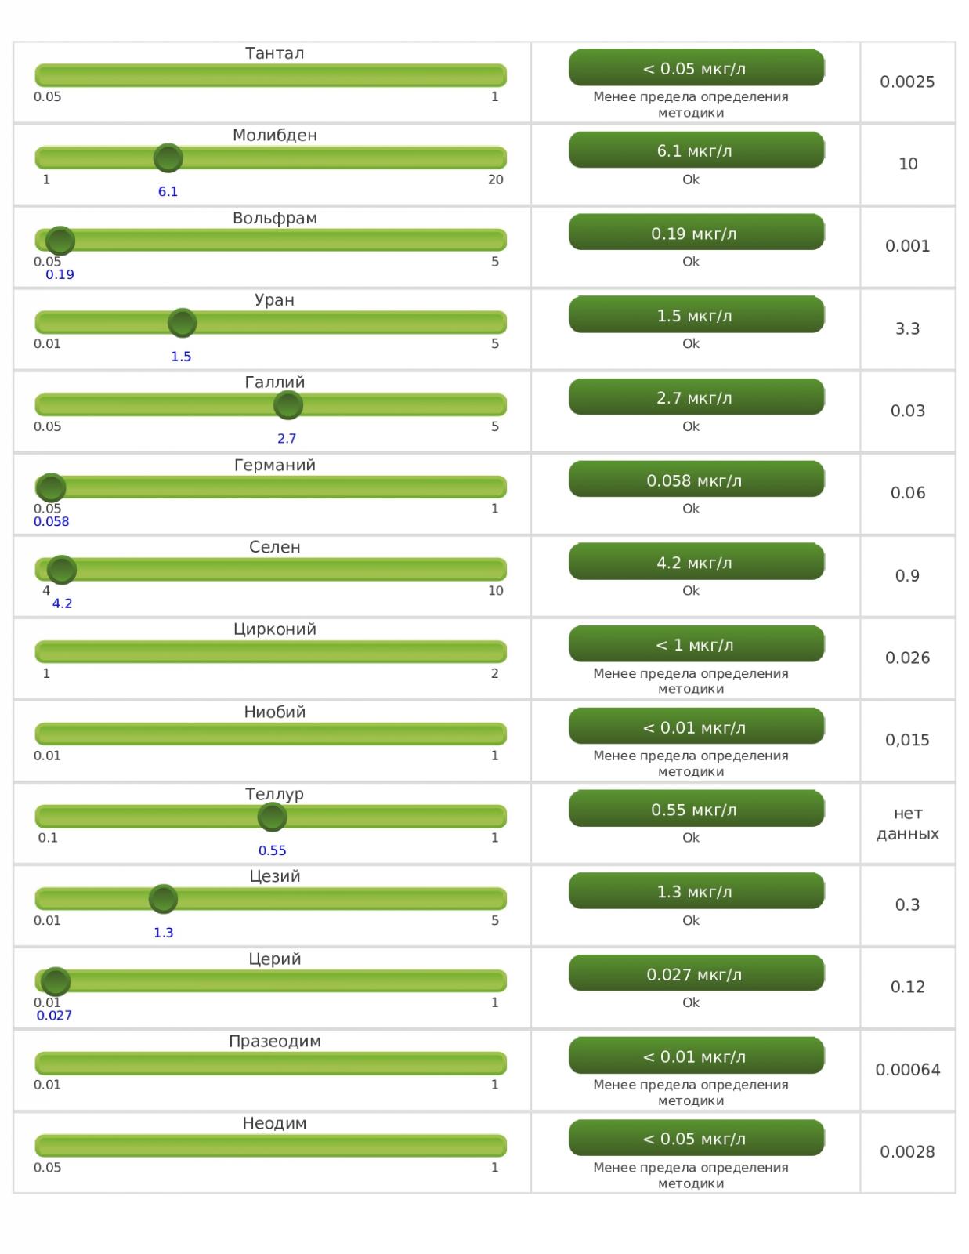Viewport: 969px width, 1254px height.
Task: Click the Ниобий range bar
Action: tap(270, 734)
